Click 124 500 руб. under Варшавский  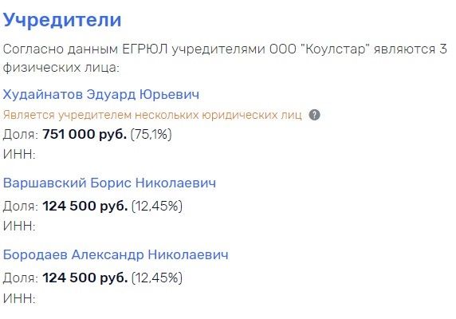(85, 206)
